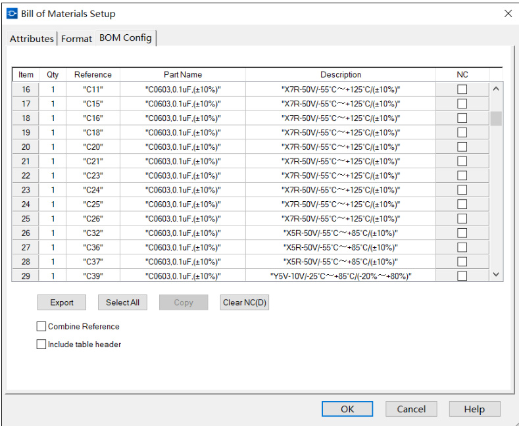The image size is (519, 426).
Task: Check the NC box for C11
Action: point(462,89)
